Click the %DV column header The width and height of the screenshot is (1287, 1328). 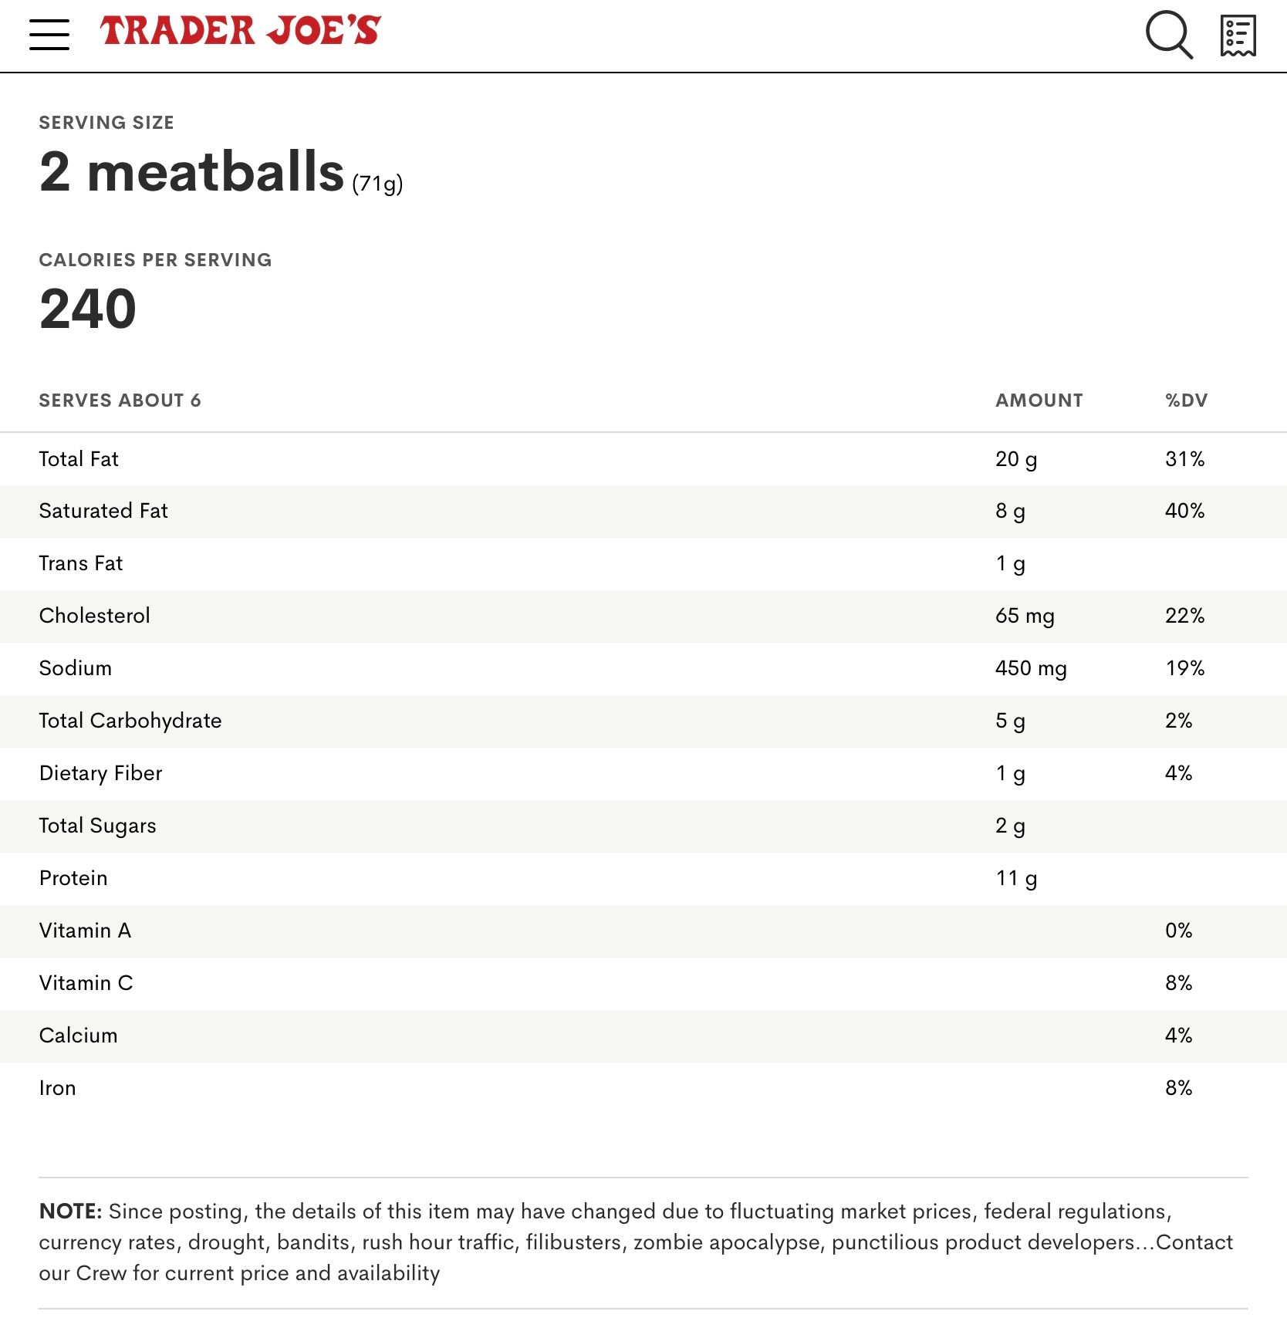pyautogui.click(x=1186, y=400)
